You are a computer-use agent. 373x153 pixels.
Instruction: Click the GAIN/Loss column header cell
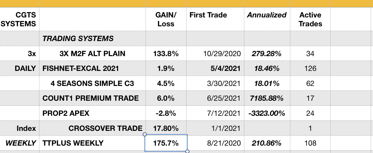pyautogui.click(x=166, y=19)
